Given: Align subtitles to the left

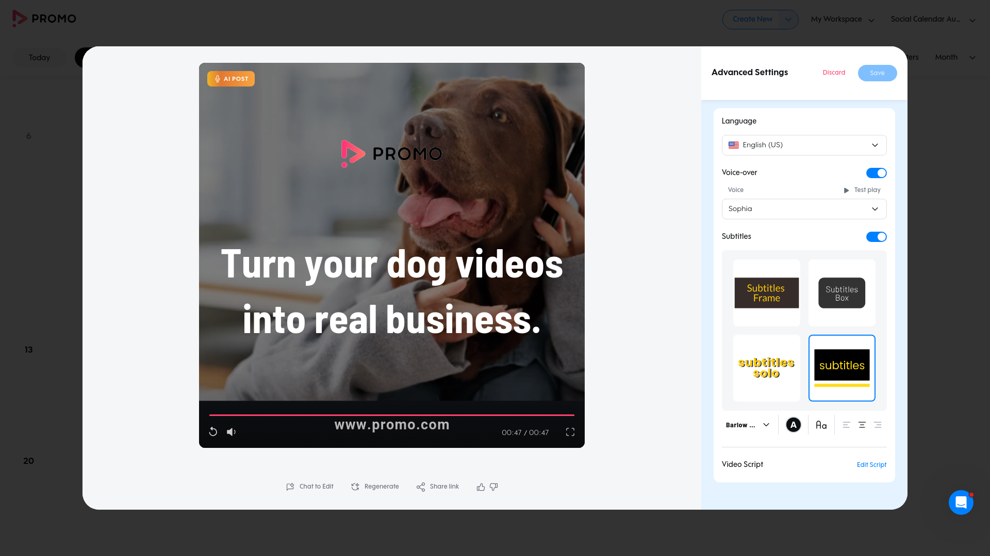Looking at the screenshot, I should (x=846, y=425).
